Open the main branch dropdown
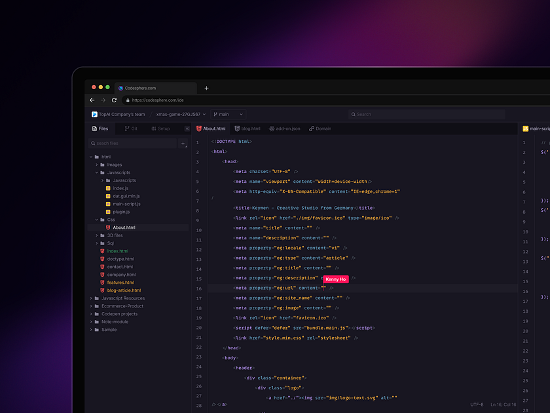Viewport: 550px width, 413px height. tap(229, 115)
